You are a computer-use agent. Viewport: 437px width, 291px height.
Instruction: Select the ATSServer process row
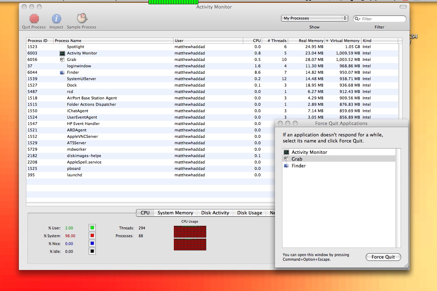click(x=151, y=143)
